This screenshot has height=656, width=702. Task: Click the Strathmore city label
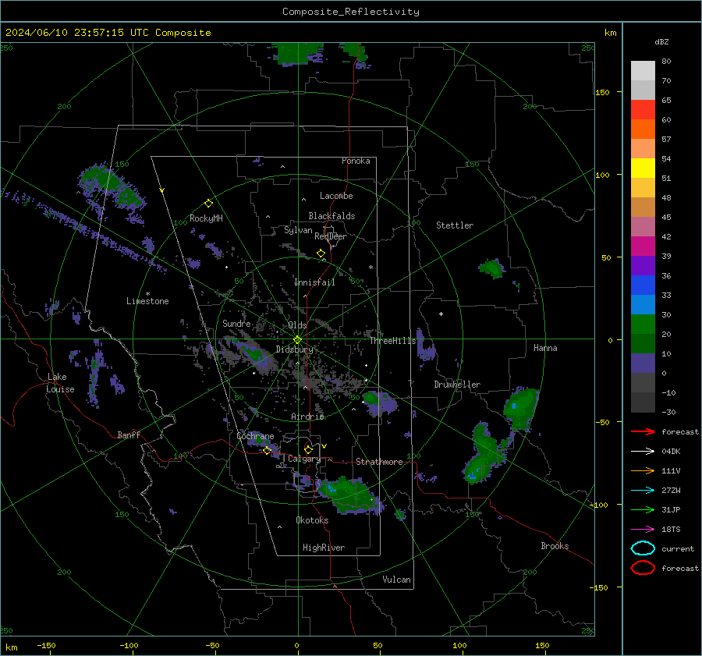point(379,462)
